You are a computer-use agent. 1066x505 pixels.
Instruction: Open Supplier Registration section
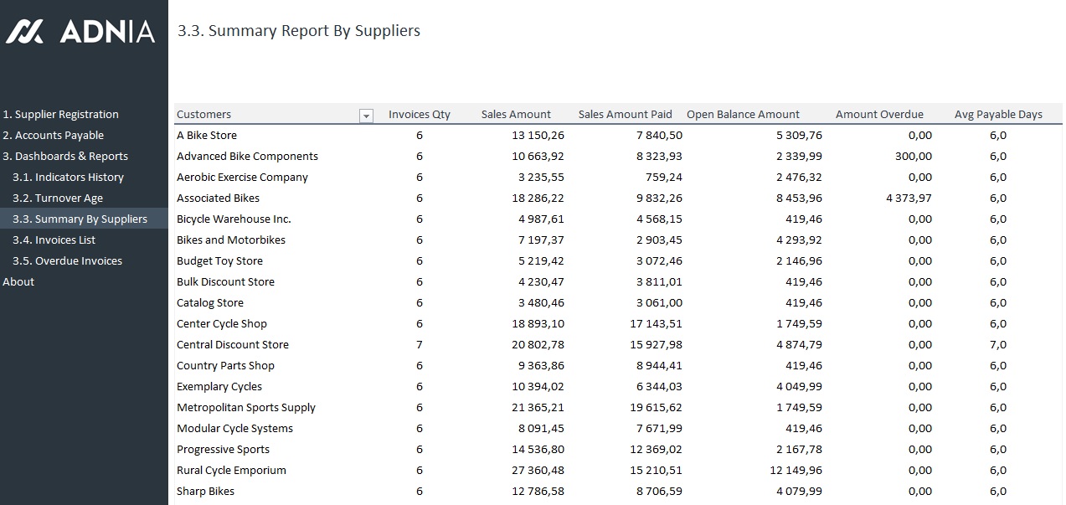(x=60, y=115)
